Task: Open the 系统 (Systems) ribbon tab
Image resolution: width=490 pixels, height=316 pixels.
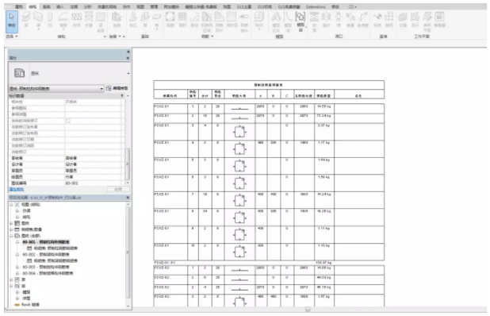Action: [46, 6]
